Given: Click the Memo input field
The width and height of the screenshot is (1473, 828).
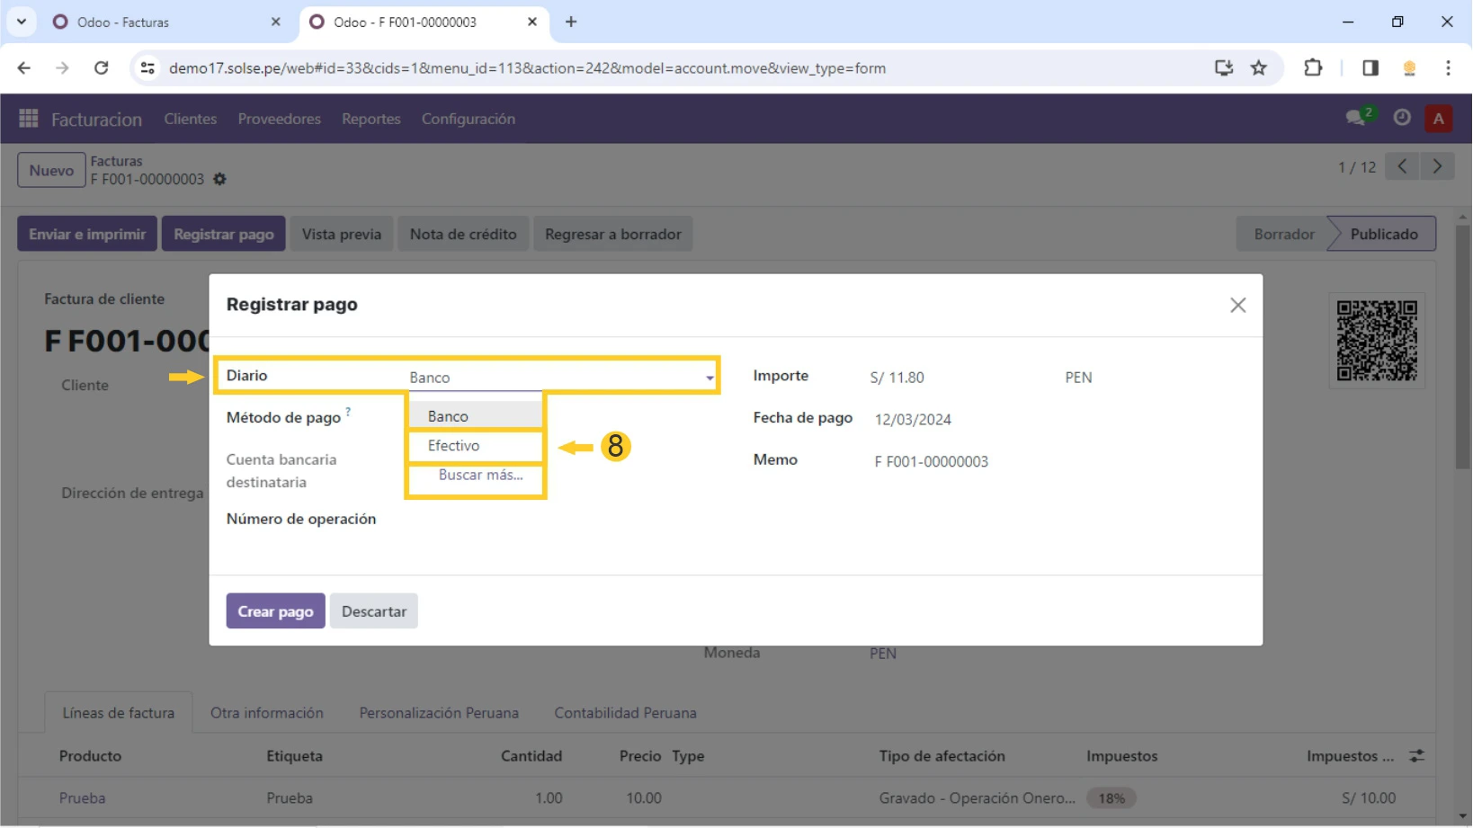Looking at the screenshot, I should pyautogui.click(x=931, y=462).
